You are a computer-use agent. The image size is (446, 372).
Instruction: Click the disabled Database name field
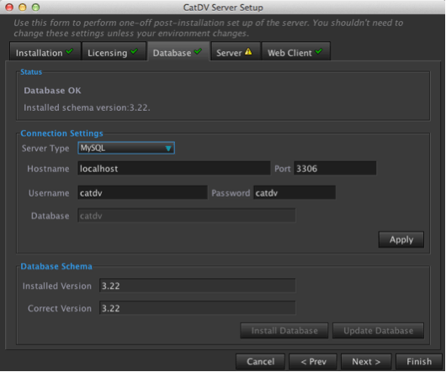tap(186, 216)
